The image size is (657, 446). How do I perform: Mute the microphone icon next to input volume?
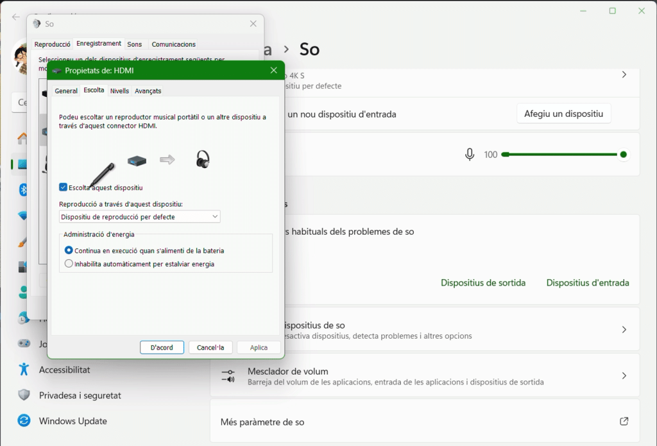click(470, 155)
